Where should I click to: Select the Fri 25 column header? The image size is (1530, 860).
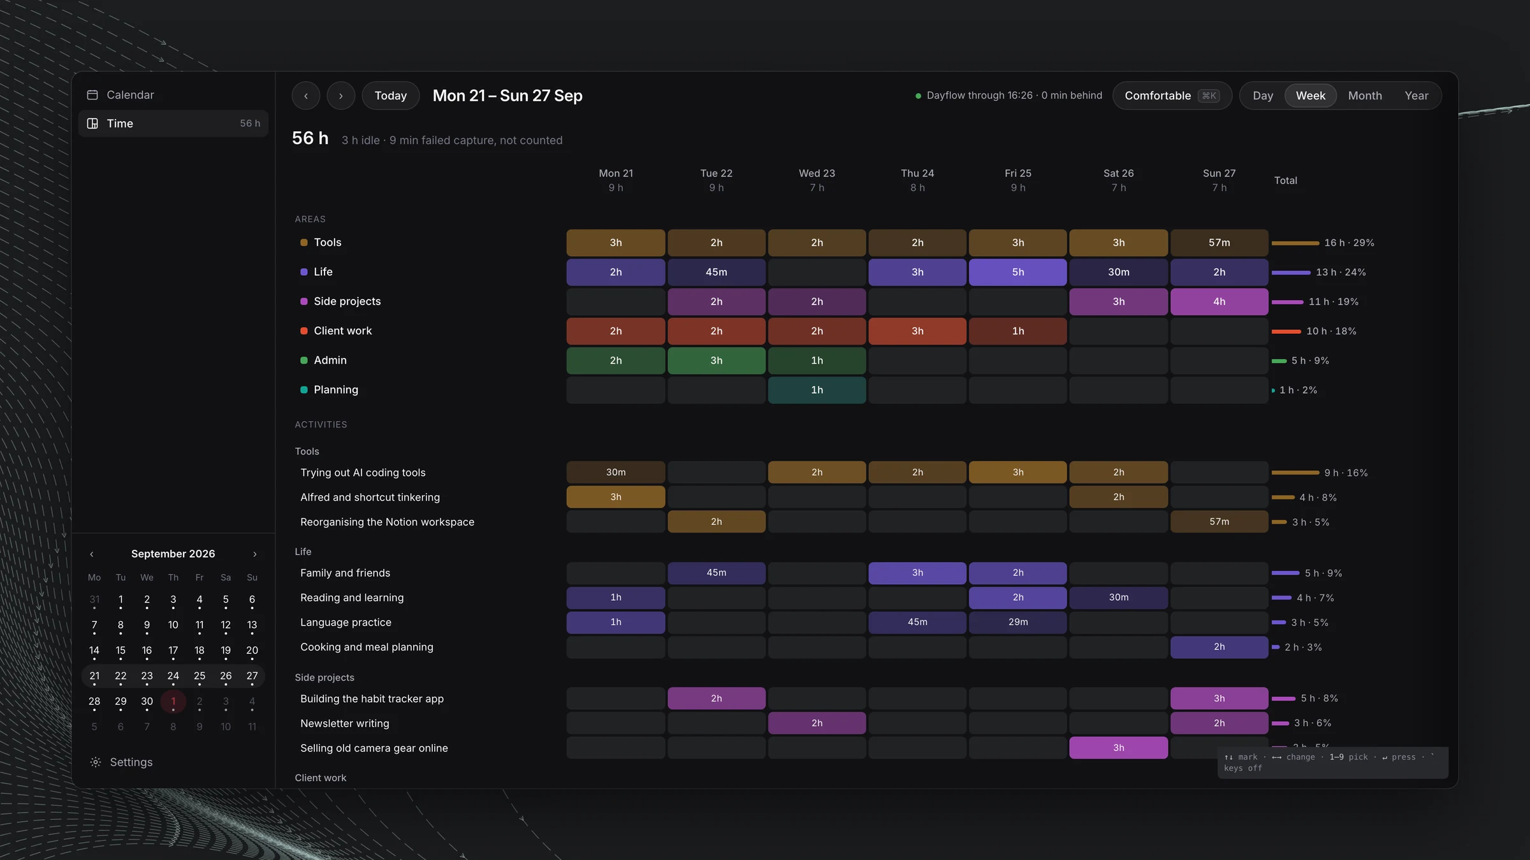1018,180
